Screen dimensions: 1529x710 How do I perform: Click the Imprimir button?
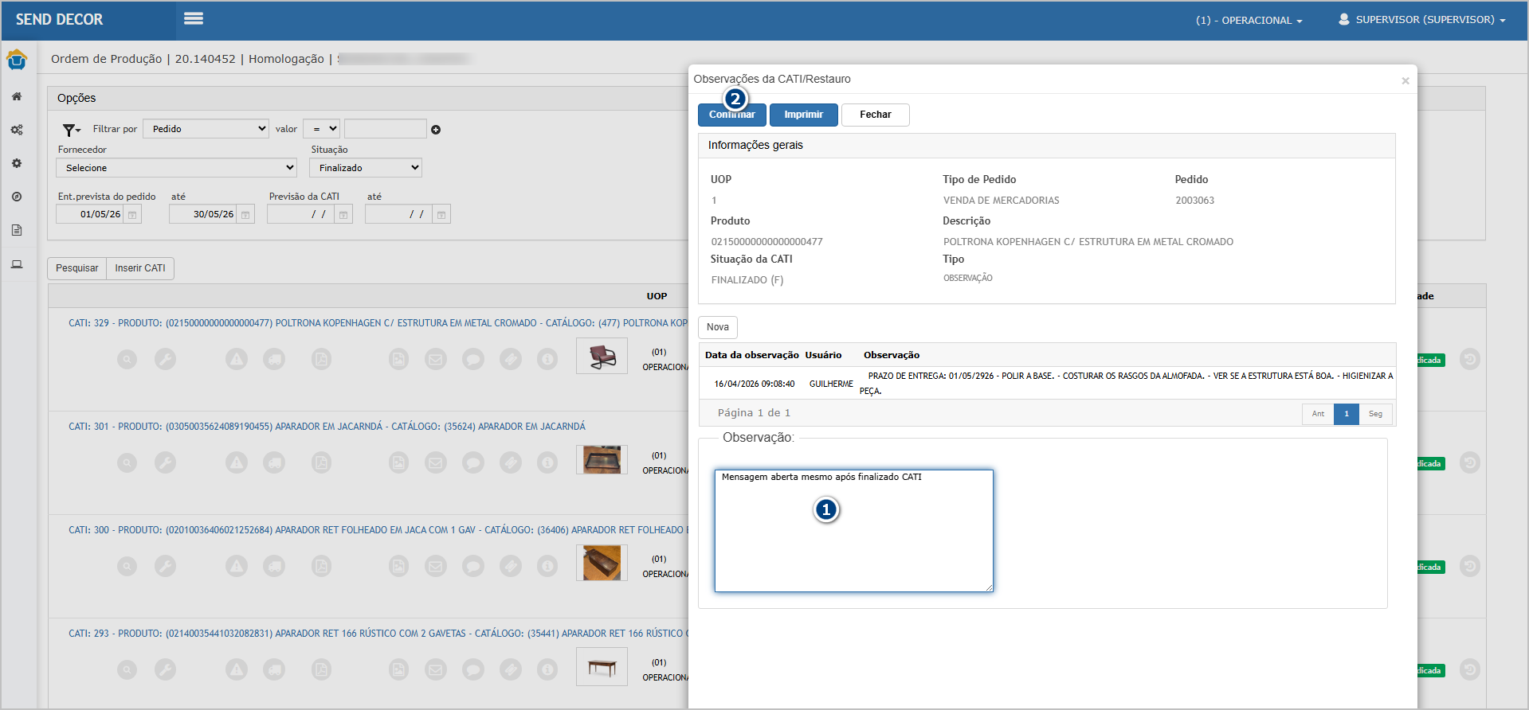(x=803, y=115)
